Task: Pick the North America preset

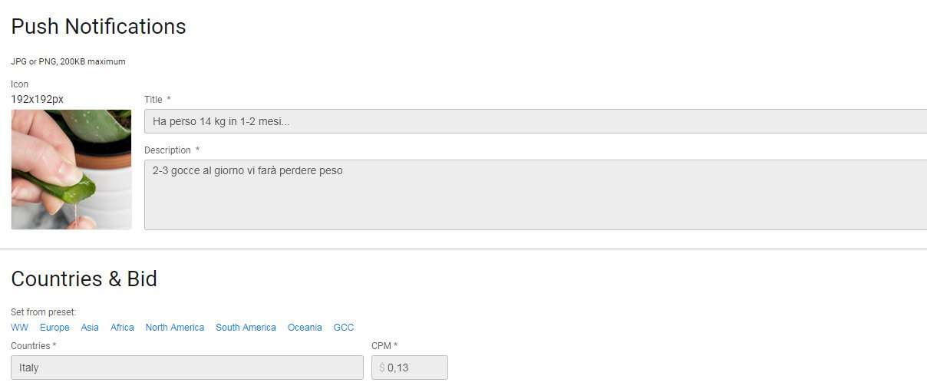Action: 175,328
